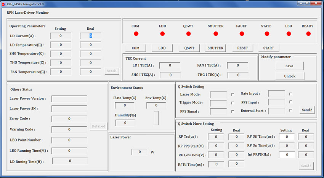The width and height of the screenshot is (324, 178).
Task: Click the Laser Power Version field
Action: coord(69,99)
